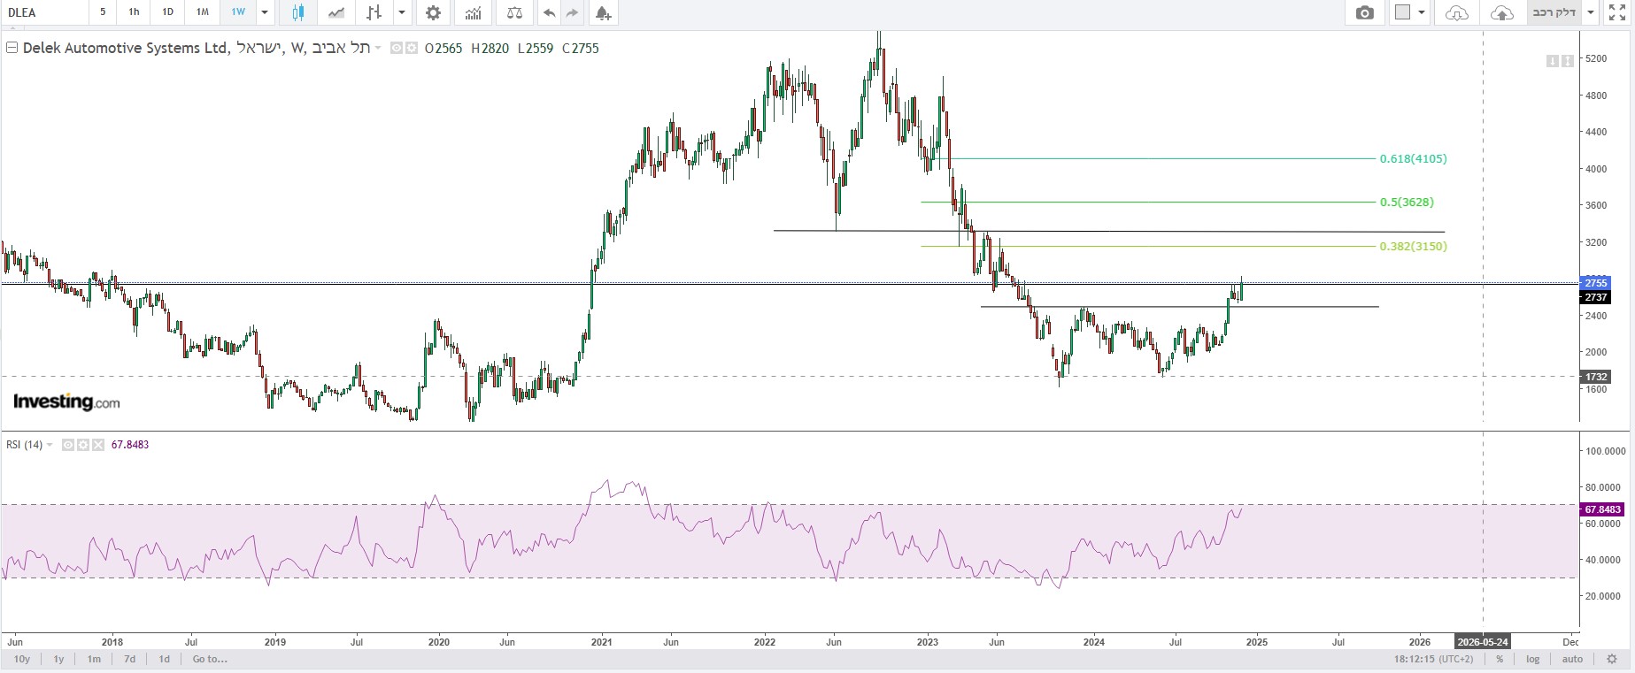Open the RSI (14) legend dropdown
The width and height of the screenshot is (1635, 673).
click(x=50, y=445)
